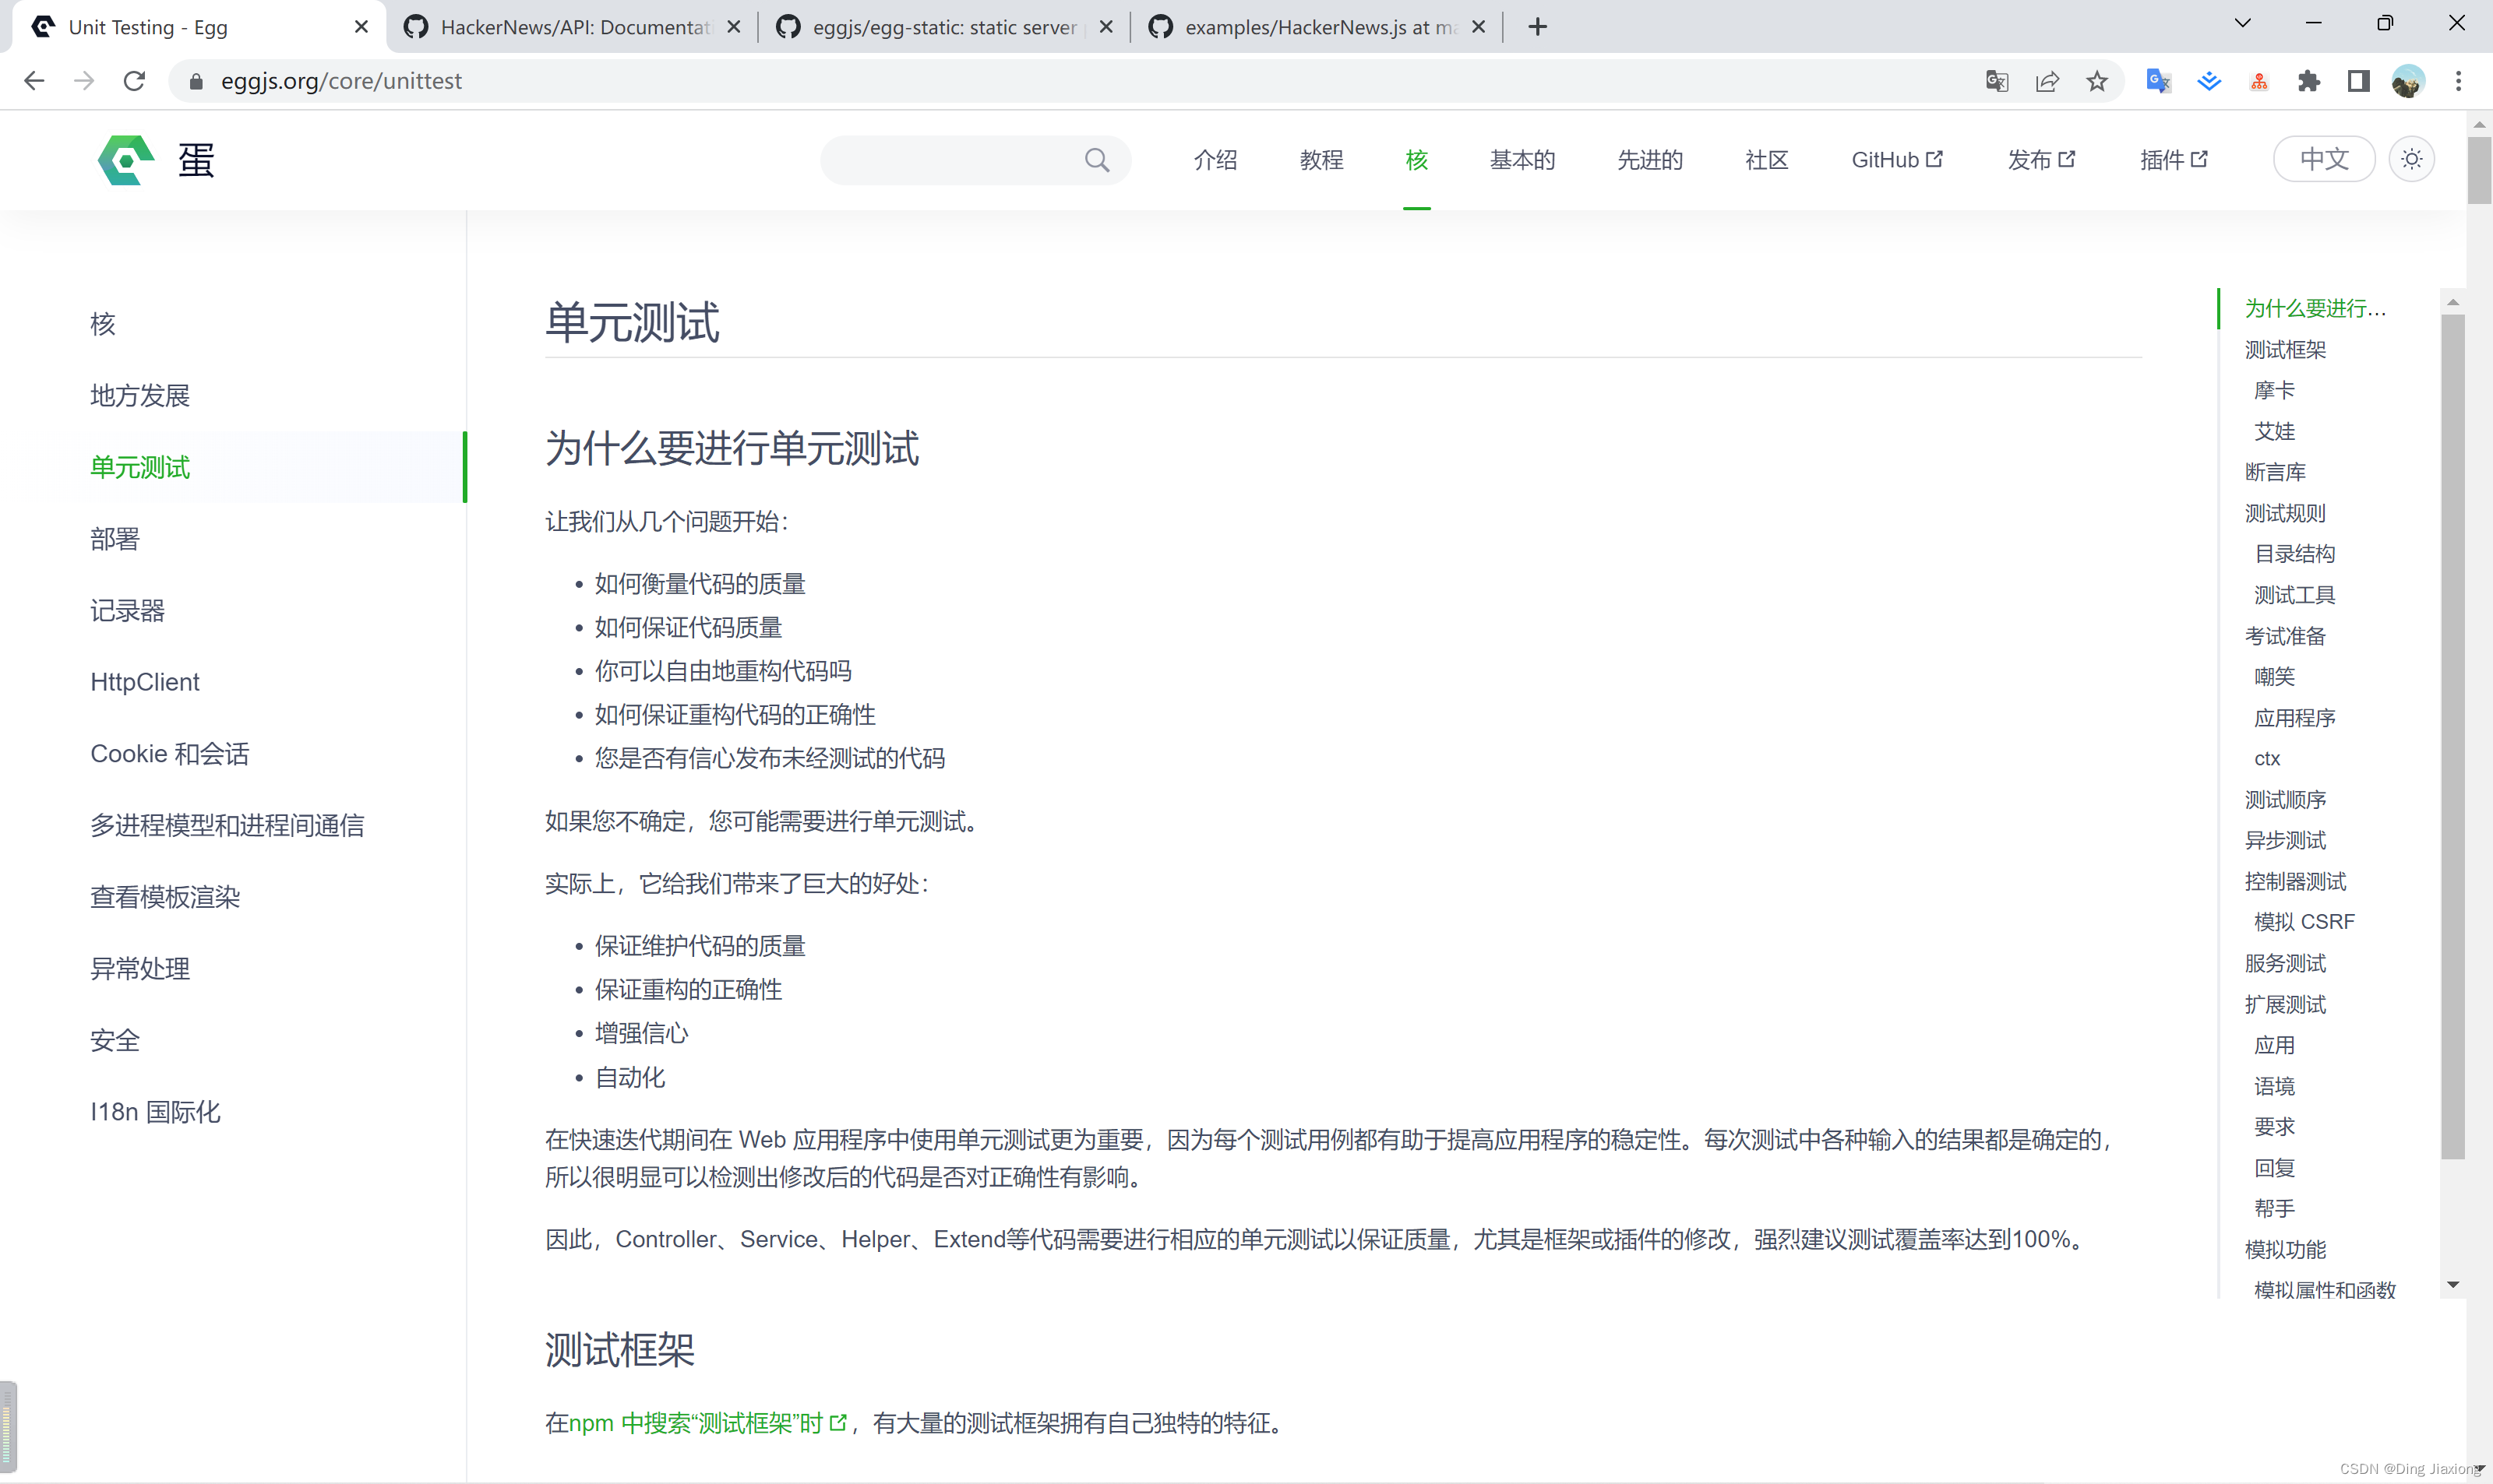Viewport: 2493px width, 1484px height.
Task: Open the 发布 external link
Action: (x=2041, y=160)
